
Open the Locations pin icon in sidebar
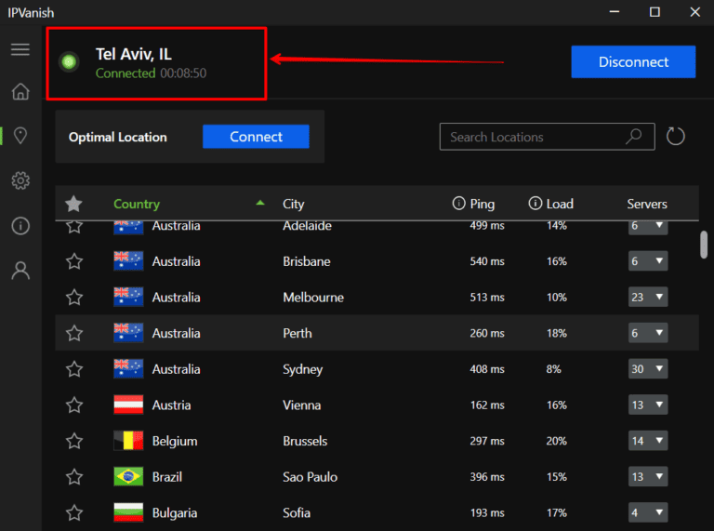click(20, 136)
